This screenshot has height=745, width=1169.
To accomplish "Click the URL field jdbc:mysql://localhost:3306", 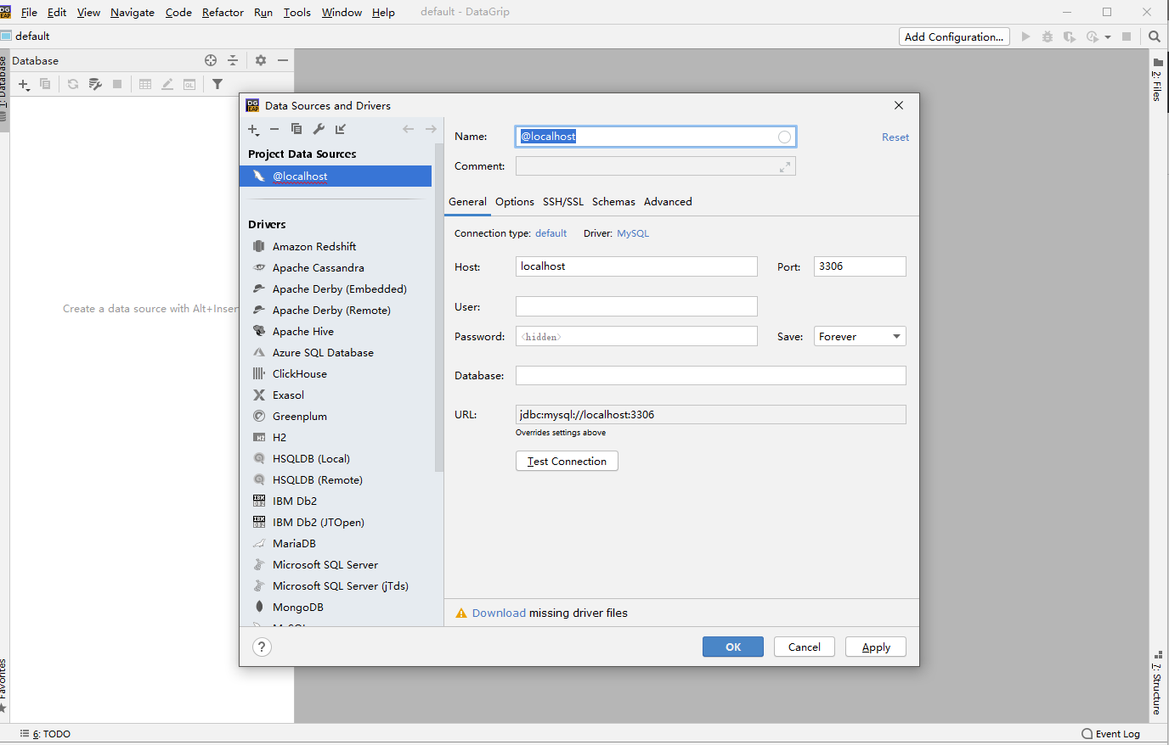I will click(711, 414).
